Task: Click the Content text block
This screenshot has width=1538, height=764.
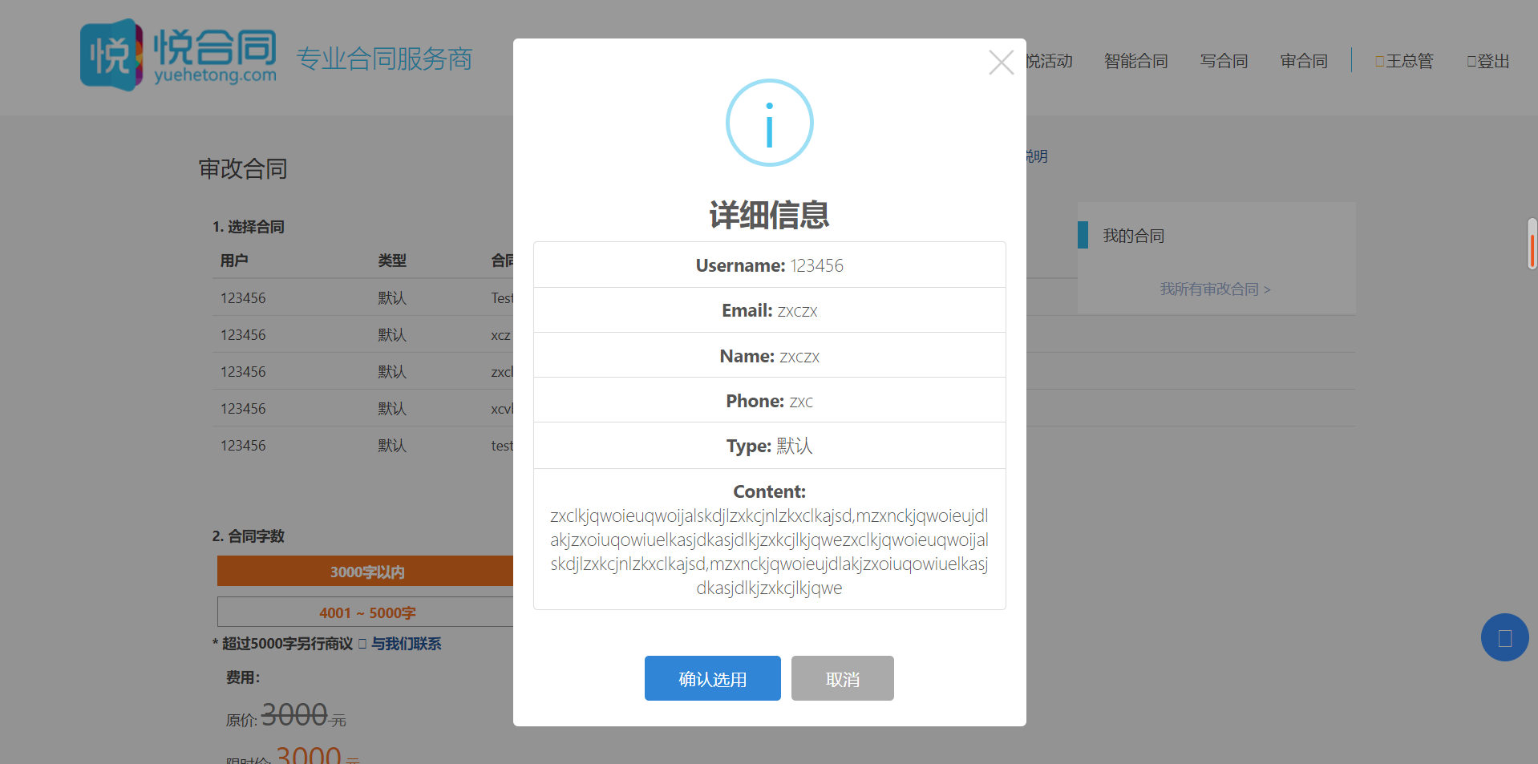Action: 770,552
